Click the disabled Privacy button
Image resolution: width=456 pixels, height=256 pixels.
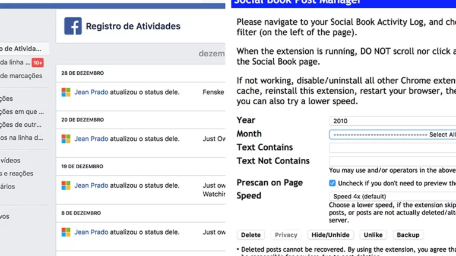click(x=286, y=235)
